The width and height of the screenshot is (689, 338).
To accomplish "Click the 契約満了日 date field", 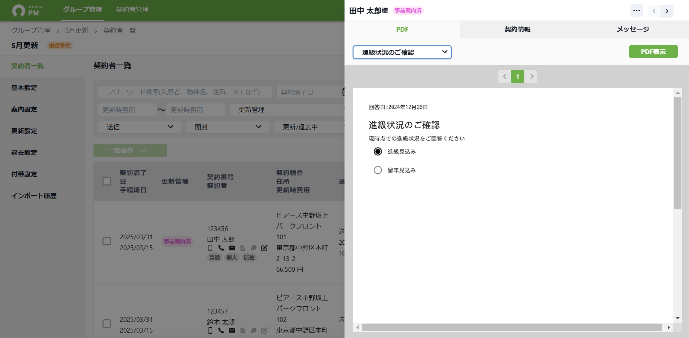I will tap(311, 92).
